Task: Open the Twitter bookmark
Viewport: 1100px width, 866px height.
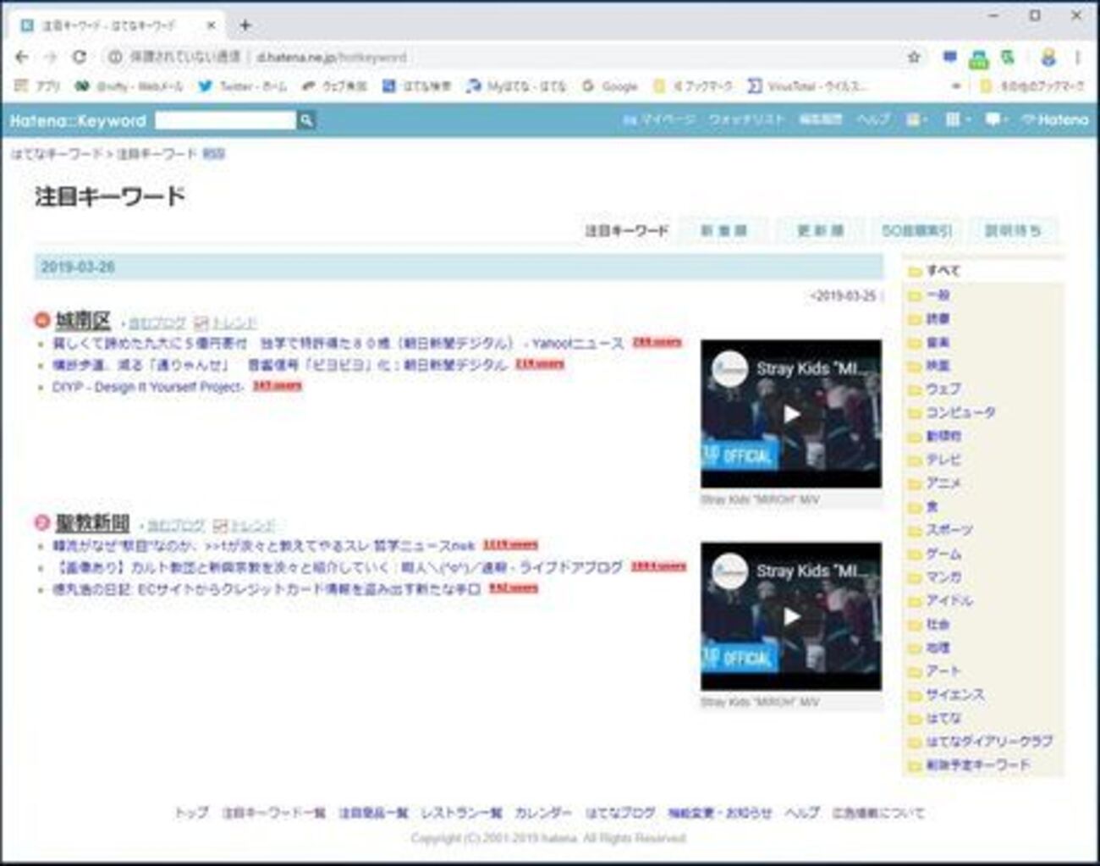Action: click(x=243, y=86)
